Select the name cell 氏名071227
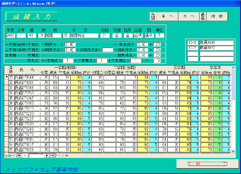Screen dimensions: 241x174 click(27, 119)
